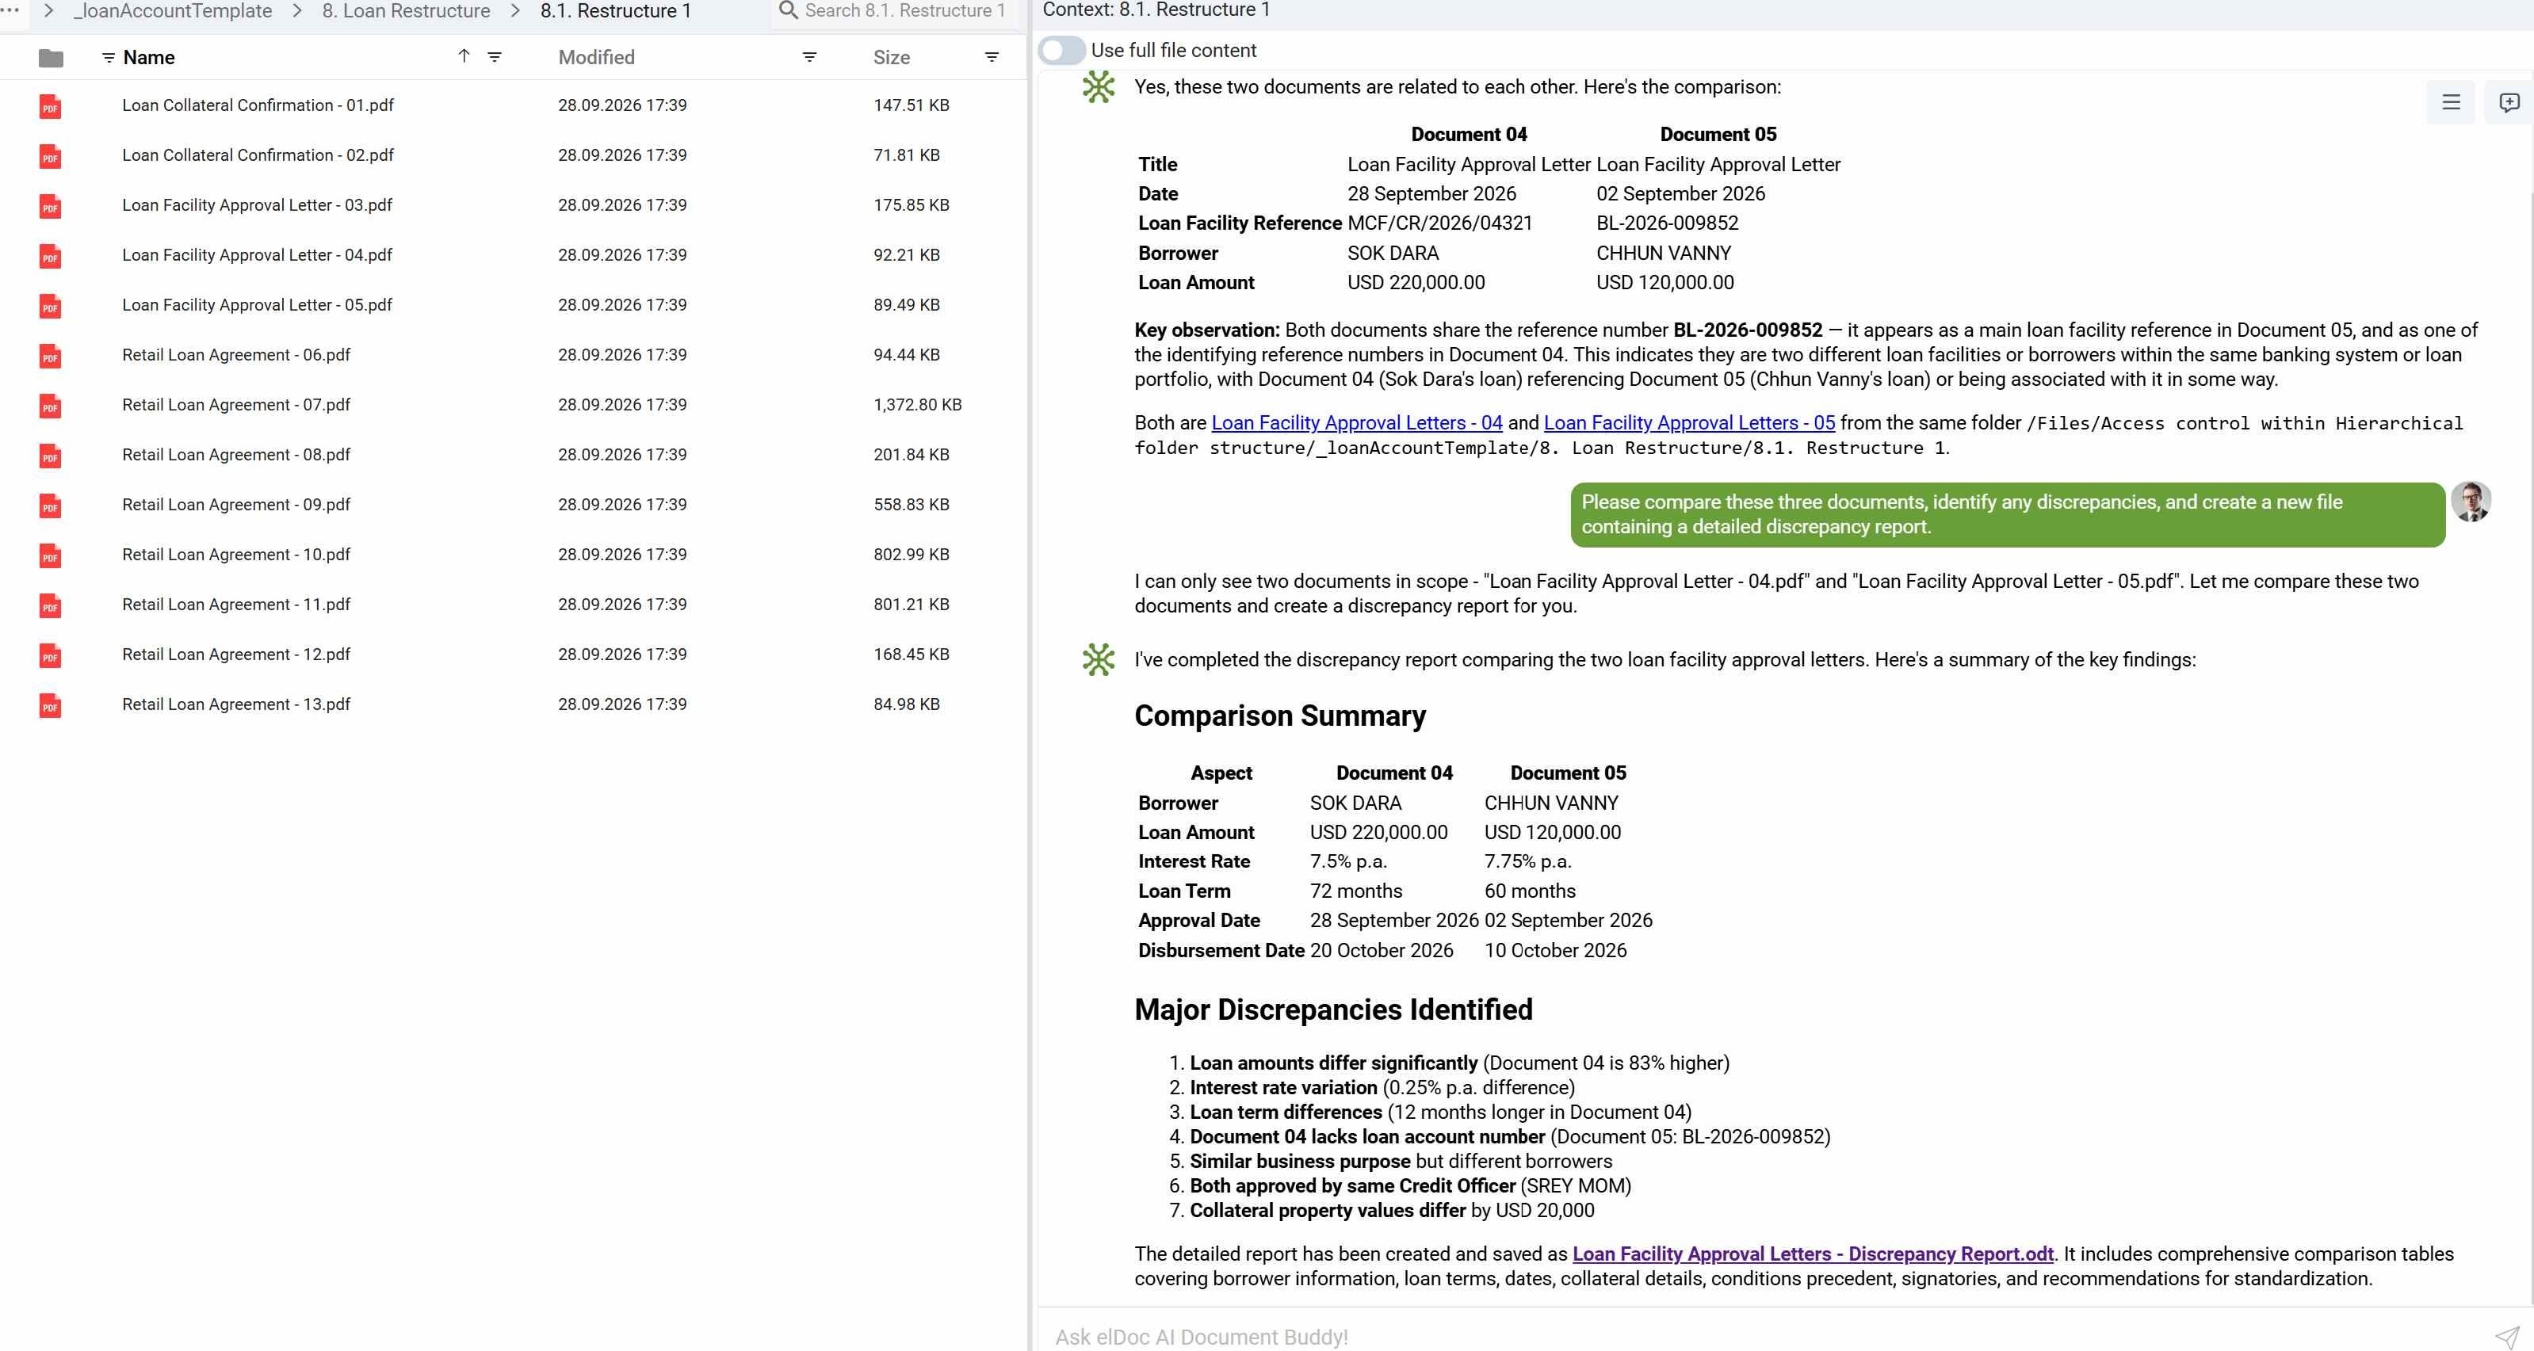Viewport: 2534px width, 1351px height.
Task: Click PDF icon of Loan Facility Approval Letter - 05
Action: coord(50,307)
